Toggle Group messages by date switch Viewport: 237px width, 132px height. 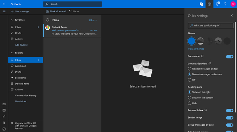[x=230, y=125]
